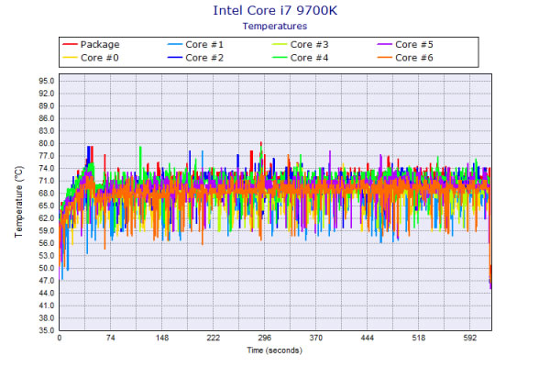Click the 95.0 y-axis value
The height and width of the screenshot is (367, 550).
click(47, 81)
